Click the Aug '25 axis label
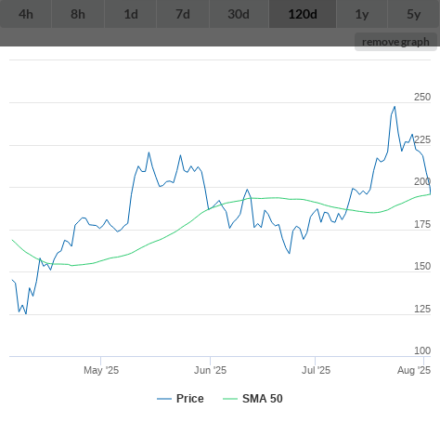 [x=414, y=370]
